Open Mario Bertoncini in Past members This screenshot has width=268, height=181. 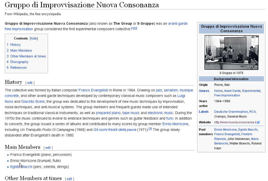255,139
